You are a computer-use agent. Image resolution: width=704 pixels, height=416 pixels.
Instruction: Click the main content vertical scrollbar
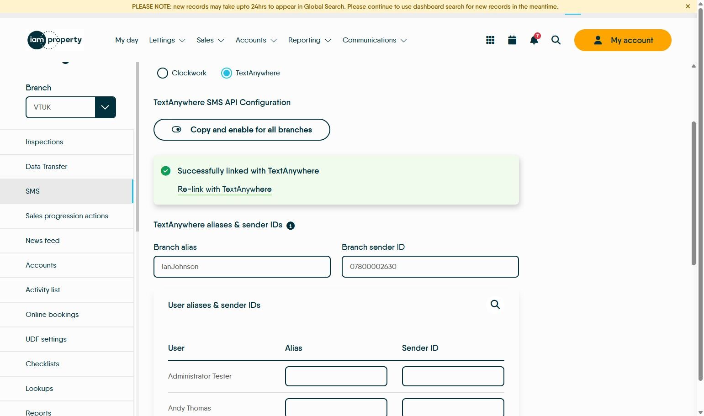click(x=693, y=193)
